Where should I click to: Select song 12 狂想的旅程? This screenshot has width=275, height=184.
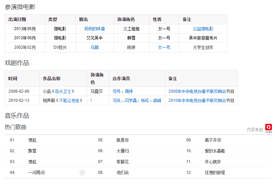(x=215, y=172)
